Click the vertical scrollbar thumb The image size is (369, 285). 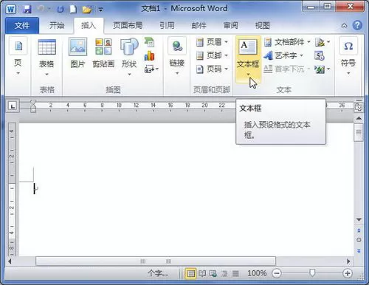pos(359,132)
